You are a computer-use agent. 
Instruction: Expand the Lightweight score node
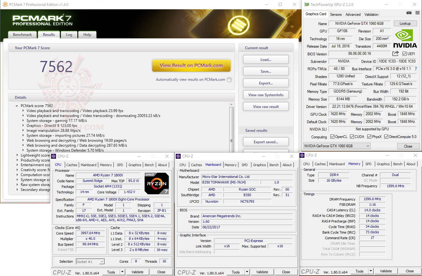pyautogui.click(x=17, y=155)
